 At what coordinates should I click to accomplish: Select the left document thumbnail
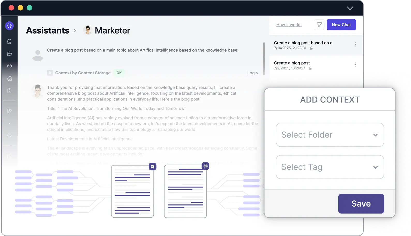click(132, 191)
